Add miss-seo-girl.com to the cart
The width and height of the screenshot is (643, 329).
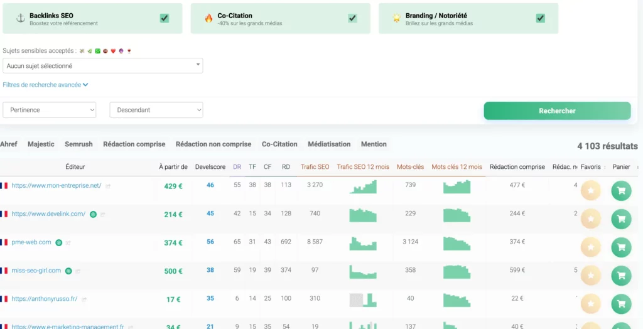(x=621, y=276)
